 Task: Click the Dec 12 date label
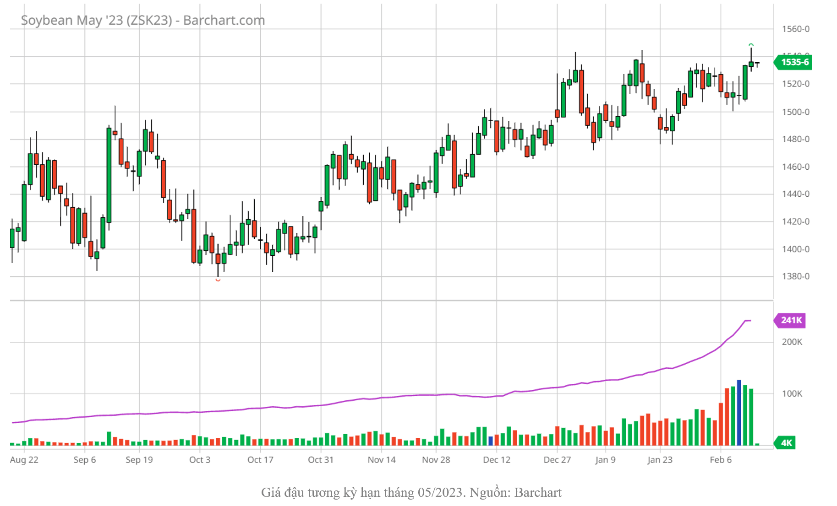click(497, 460)
